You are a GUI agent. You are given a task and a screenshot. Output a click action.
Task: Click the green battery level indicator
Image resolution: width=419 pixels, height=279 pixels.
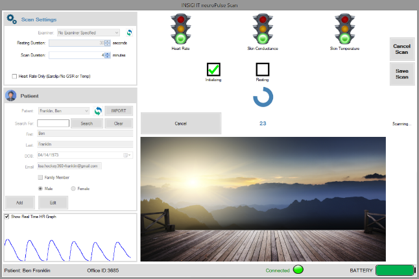(x=395, y=270)
